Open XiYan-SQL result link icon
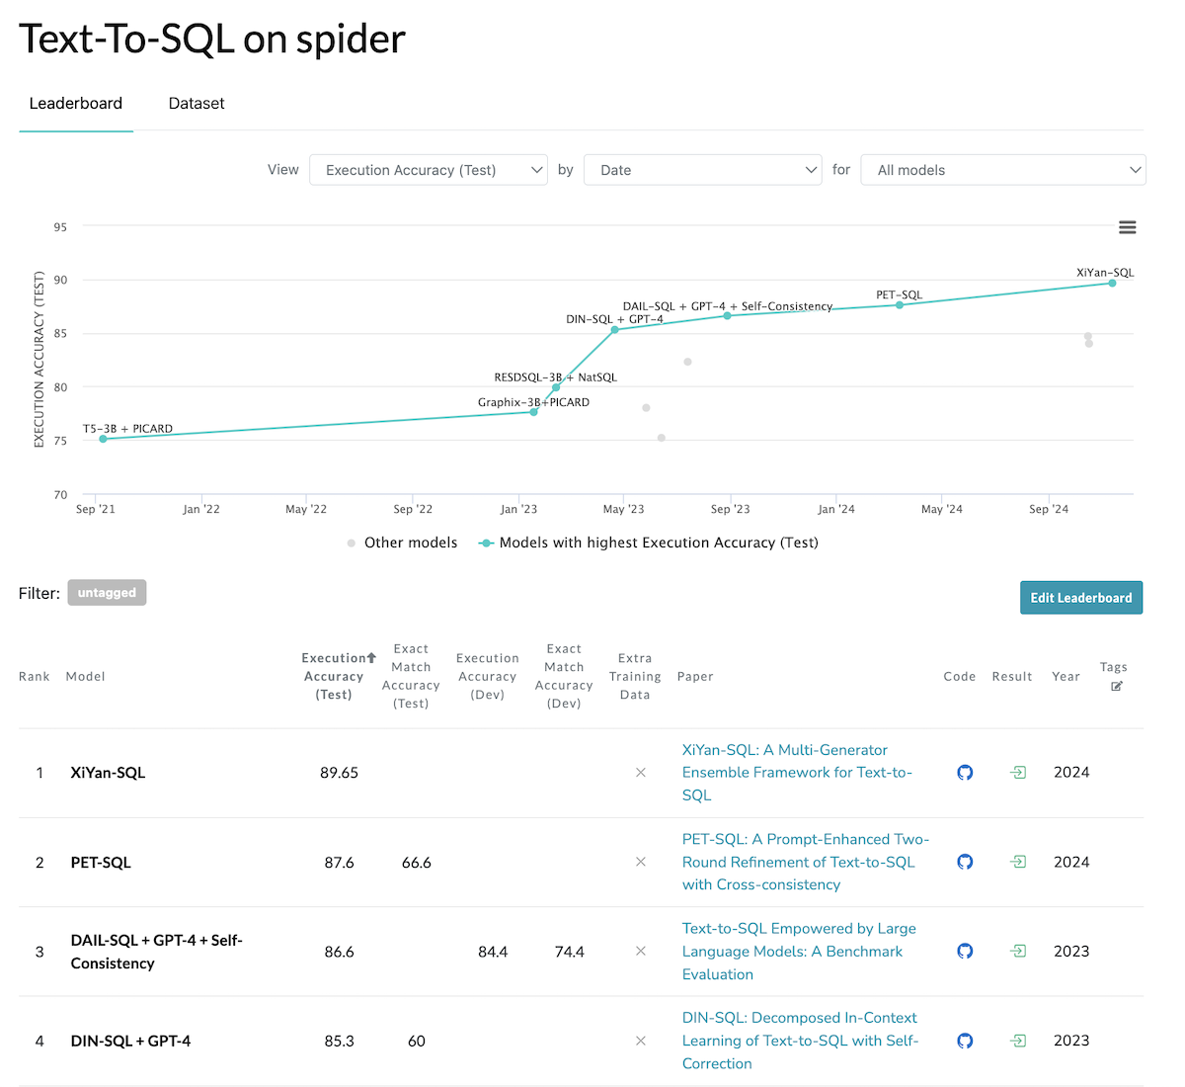Viewport: 1185px width, 1087px height. pyautogui.click(x=1017, y=773)
